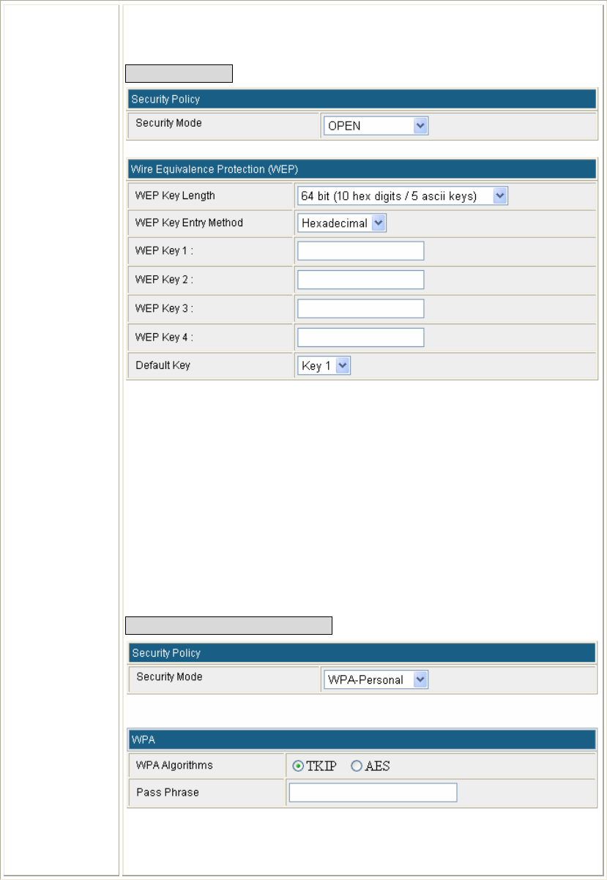Screen dimensions: 607x880
Task: Open the Hexadecimal entry method dropdown
Action: 342,223
